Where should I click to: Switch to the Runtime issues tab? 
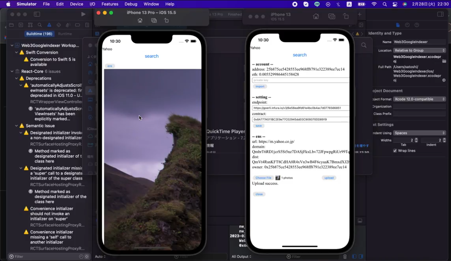[65, 34]
